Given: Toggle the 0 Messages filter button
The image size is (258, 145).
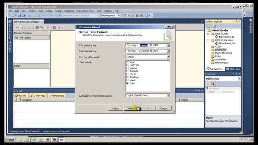Looking at the screenshot, I should point(56,95).
